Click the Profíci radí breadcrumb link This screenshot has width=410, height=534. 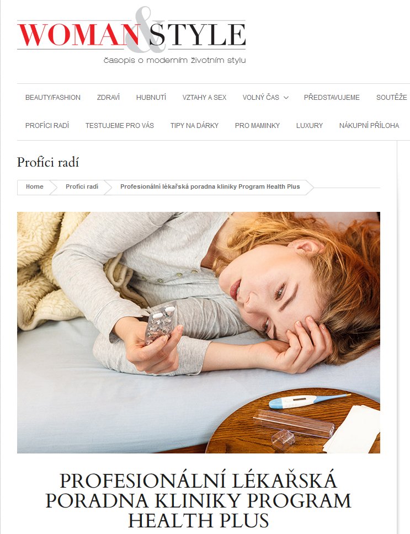82,186
